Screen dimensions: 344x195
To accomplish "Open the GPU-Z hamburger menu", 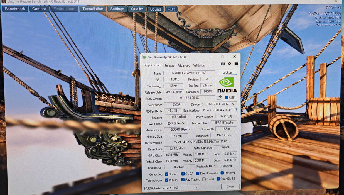I will click(236, 64).
